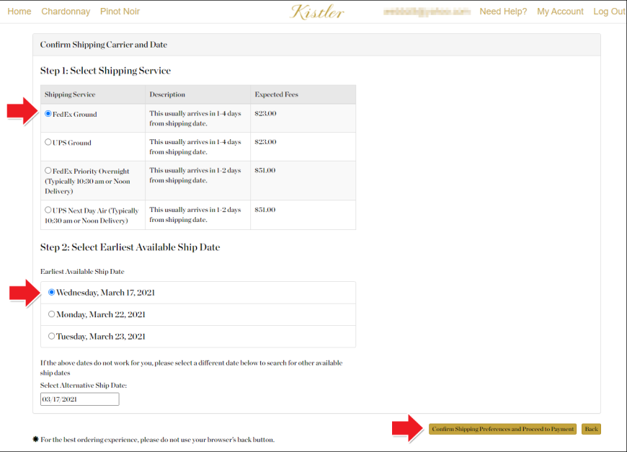Screen dimensions: 627x452
Task: Click the Select Alternative Ship Date field
Action: click(x=79, y=399)
